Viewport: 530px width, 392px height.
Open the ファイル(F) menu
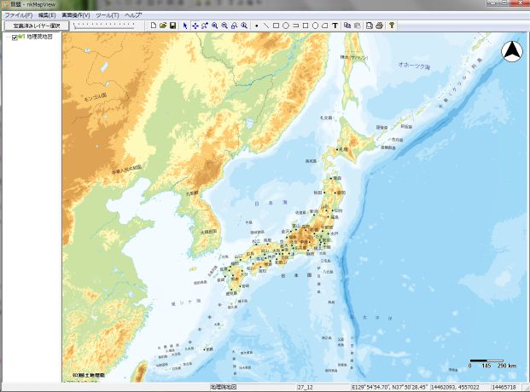pyautogui.click(x=18, y=15)
